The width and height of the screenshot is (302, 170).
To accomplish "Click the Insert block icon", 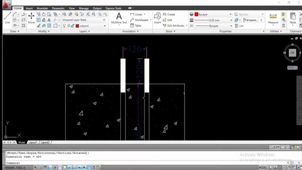I will click(x=157, y=18).
